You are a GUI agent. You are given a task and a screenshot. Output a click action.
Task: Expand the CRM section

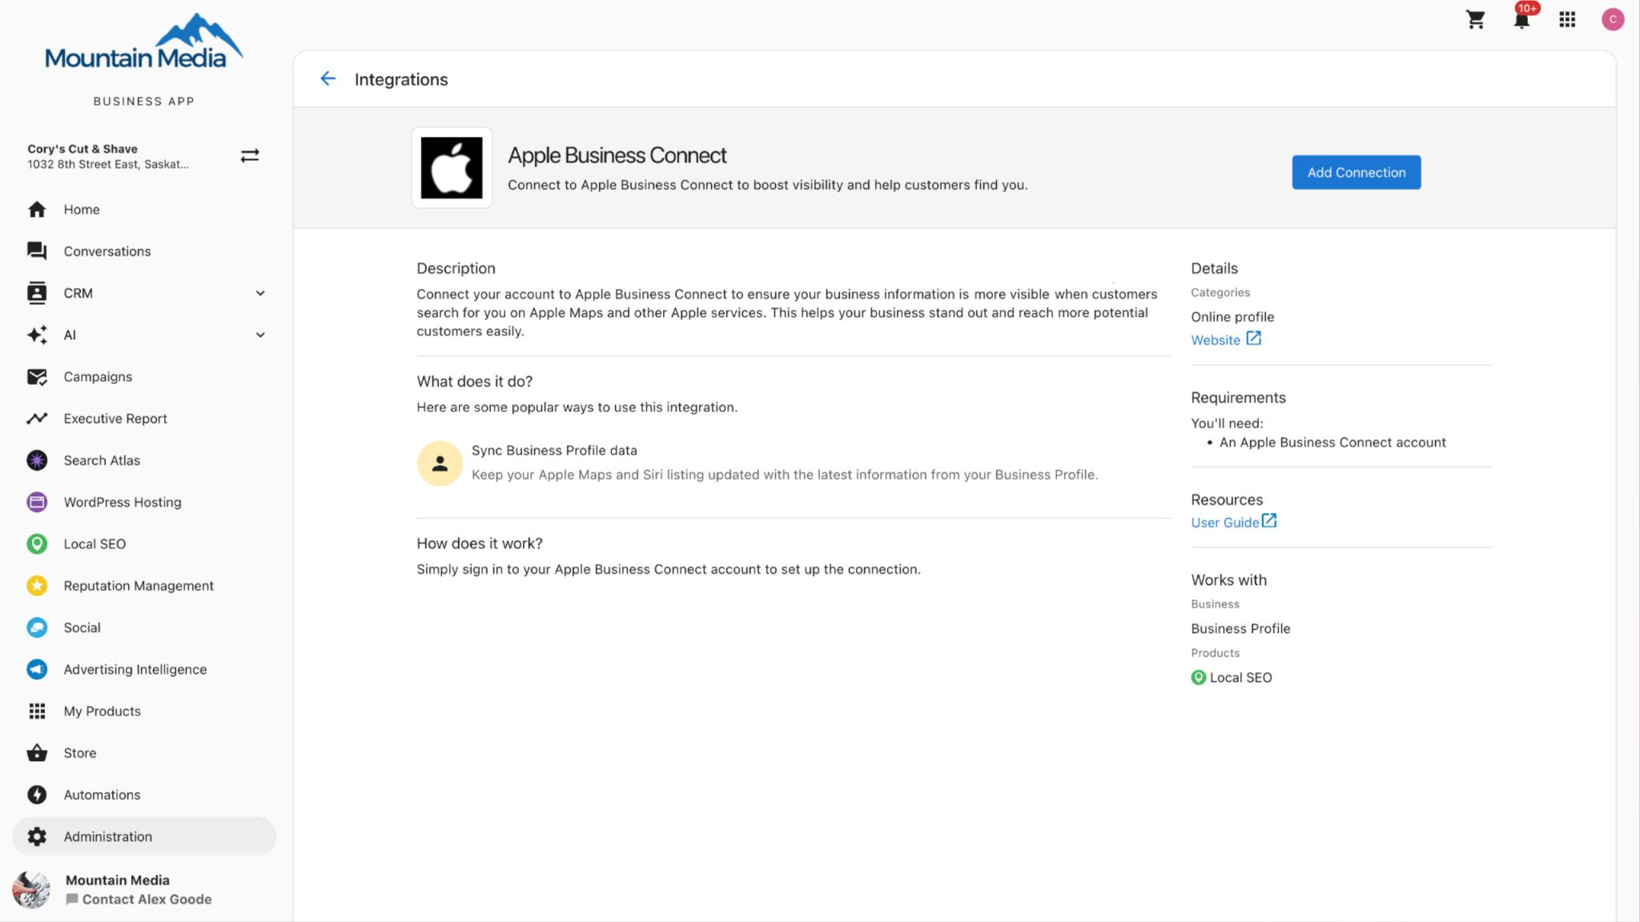(259, 293)
